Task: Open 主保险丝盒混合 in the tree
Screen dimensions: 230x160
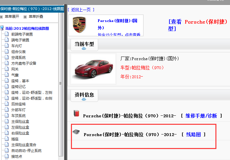Action: point(24,145)
